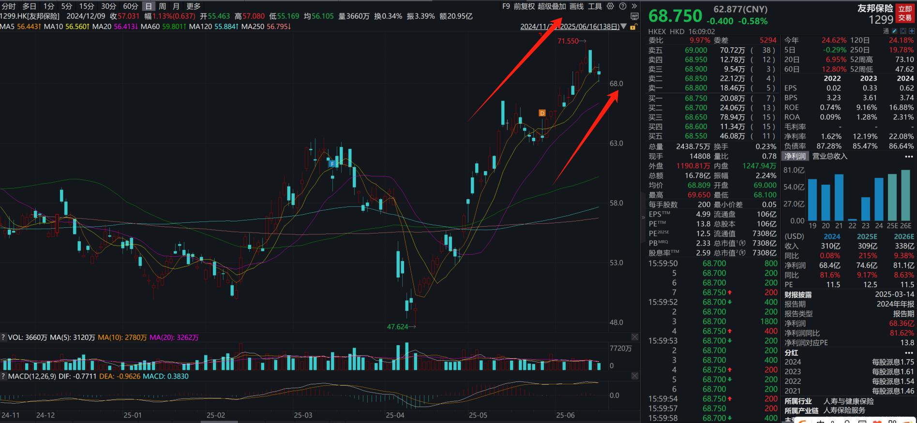Viewport: 917px width, 423px height.
Task: Add stock to watchlist with plus icon
Action: [x=912, y=31]
